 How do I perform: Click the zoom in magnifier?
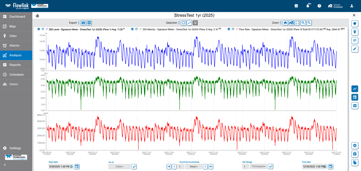point(303,23)
